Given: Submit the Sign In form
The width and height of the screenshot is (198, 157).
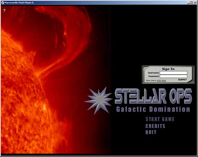Looking at the screenshot, I should [182, 79].
